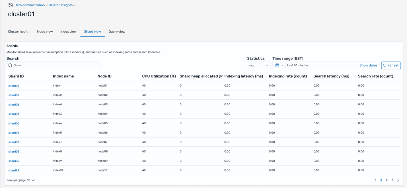Expand the Statistics avg dropdown

point(258,66)
